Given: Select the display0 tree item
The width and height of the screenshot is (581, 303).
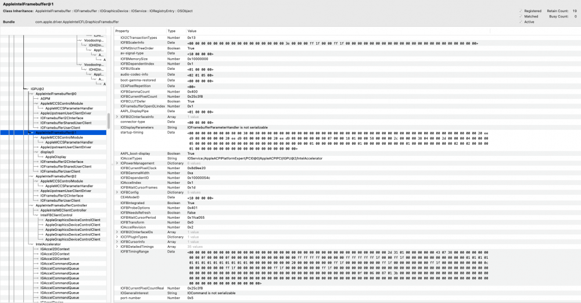Looking at the screenshot, I should click(x=47, y=152).
